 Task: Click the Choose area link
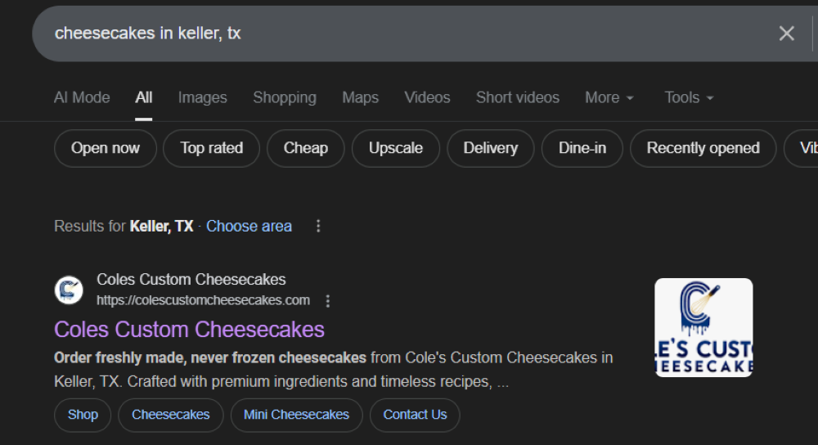click(249, 226)
